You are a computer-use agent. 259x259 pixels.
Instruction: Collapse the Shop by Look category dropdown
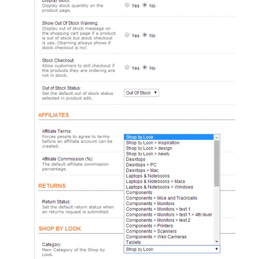[172, 249]
